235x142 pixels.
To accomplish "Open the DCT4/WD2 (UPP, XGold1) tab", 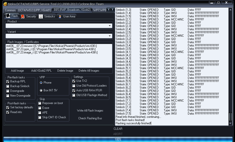I will coord(34,10).
